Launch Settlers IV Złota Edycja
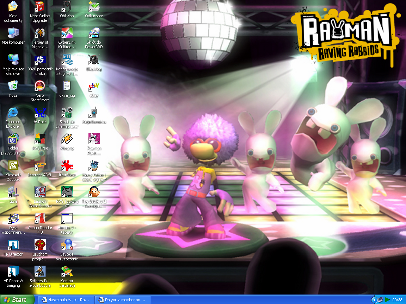This screenshot has width=406, height=304. point(40,271)
